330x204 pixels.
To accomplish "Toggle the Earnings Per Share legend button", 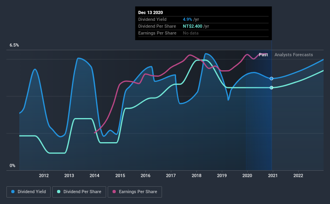I will click(x=135, y=192).
